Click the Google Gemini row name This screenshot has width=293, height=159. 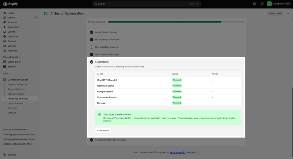[105, 92]
